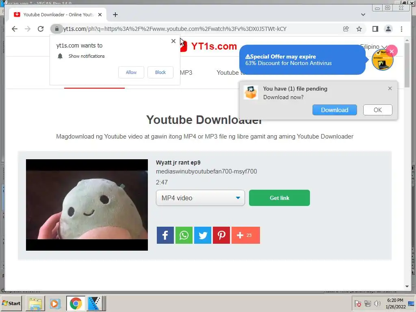The width and height of the screenshot is (416, 312).
Task: Close the Norton special offer bubble
Action: click(x=392, y=51)
